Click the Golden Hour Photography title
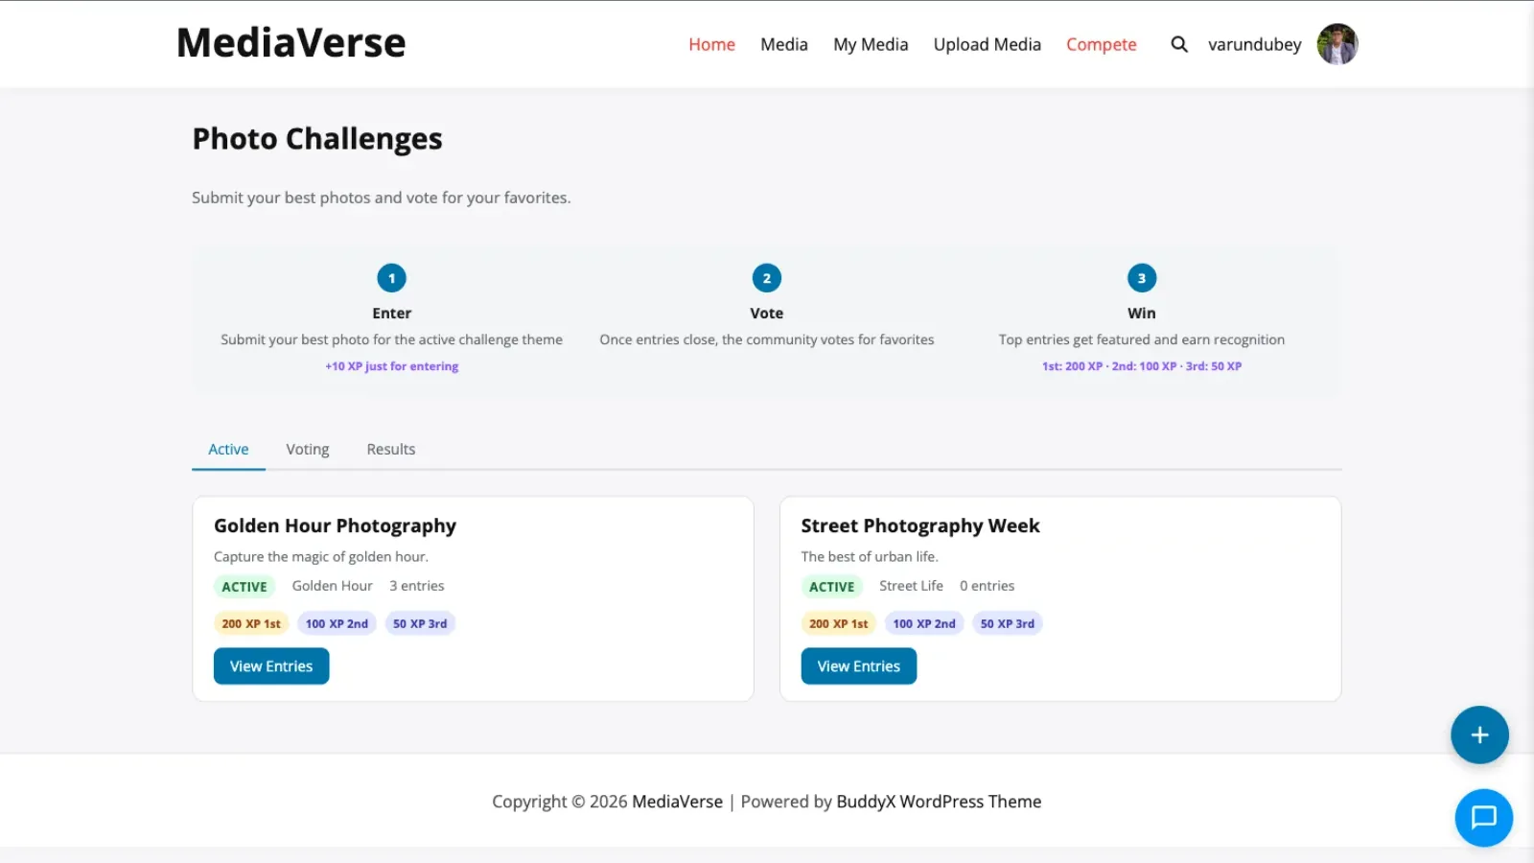The image size is (1534, 863). [335, 525]
